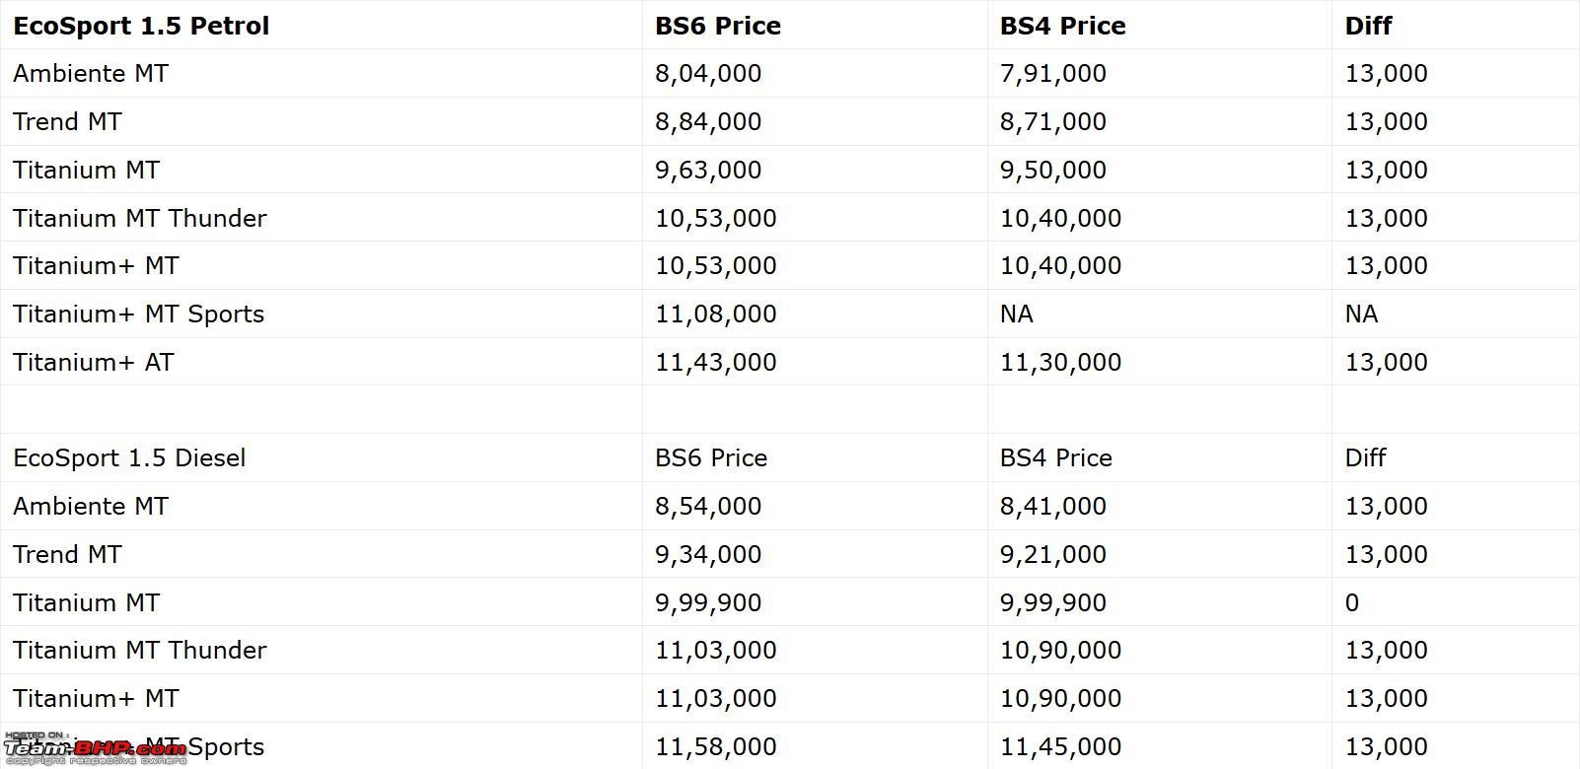Click the bold Diff column header
Screen dimensions: 1580x769
pyautogui.click(x=1368, y=26)
